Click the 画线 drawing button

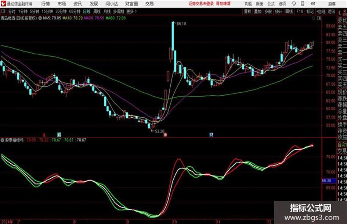pyautogui.click(x=289, y=11)
